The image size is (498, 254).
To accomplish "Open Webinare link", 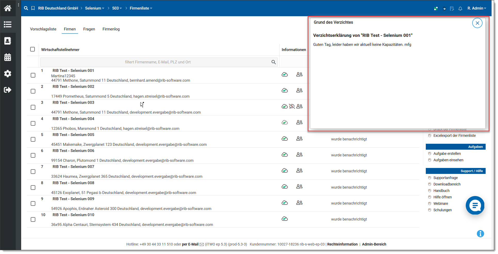I will [440, 204].
